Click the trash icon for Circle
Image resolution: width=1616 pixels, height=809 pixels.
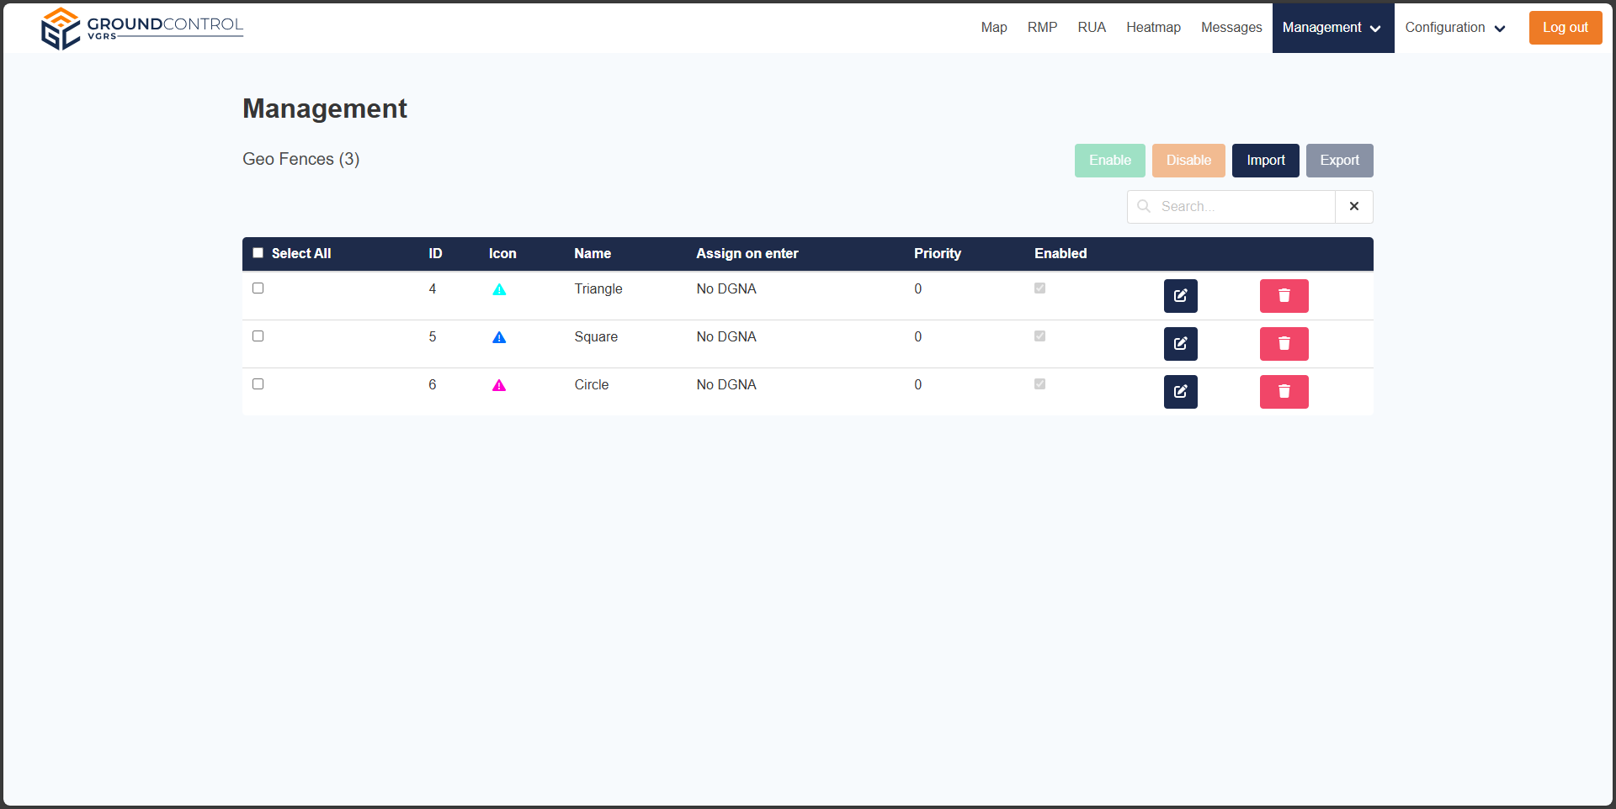[1284, 392]
